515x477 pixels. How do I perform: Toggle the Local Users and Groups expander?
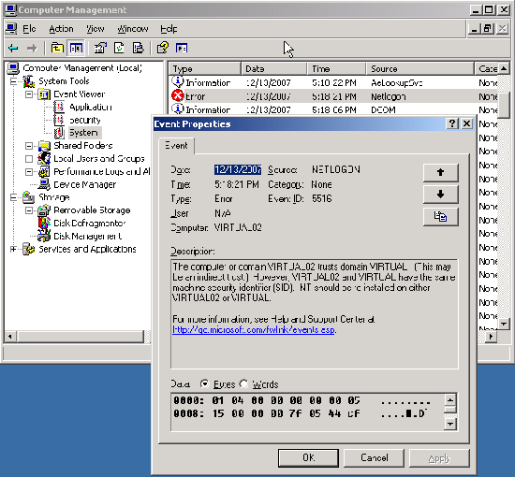[29, 159]
